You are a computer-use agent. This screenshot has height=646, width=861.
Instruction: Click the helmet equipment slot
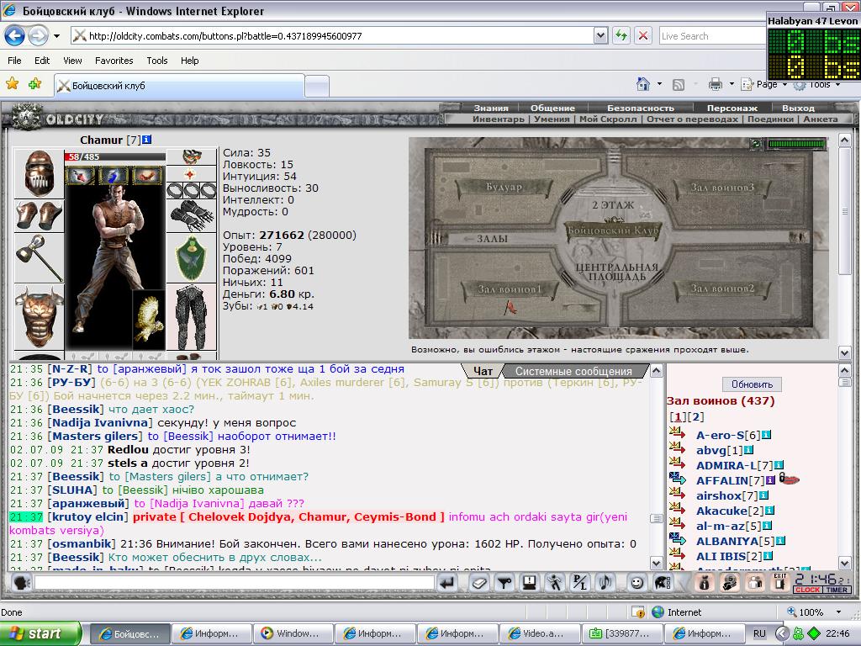click(39, 173)
